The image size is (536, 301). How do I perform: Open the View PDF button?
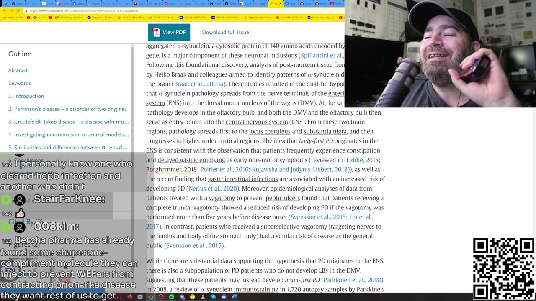pos(169,32)
